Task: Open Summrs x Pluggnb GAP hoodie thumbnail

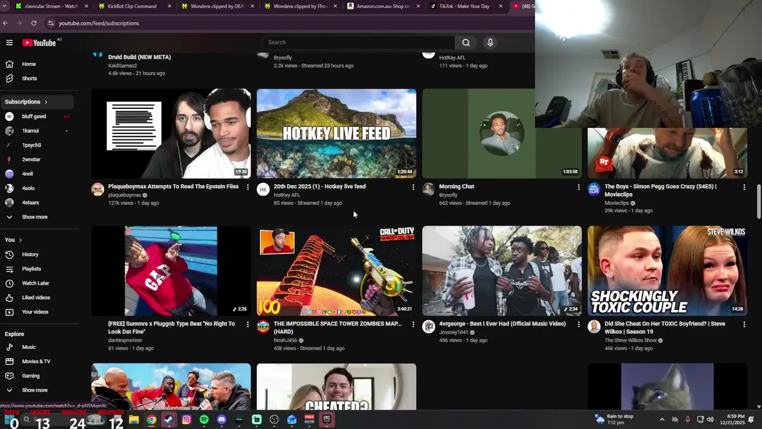Action: point(171,271)
